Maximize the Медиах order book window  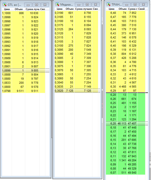click(87, 5)
